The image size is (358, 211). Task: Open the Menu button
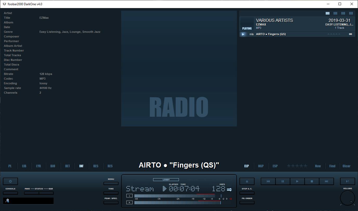tap(111, 183)
